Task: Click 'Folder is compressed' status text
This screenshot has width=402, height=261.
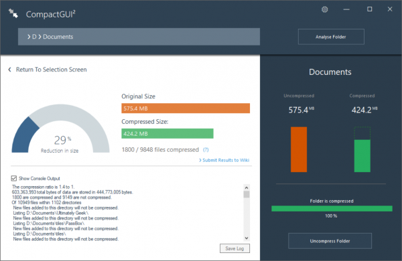Action: (x=332, y=201)
